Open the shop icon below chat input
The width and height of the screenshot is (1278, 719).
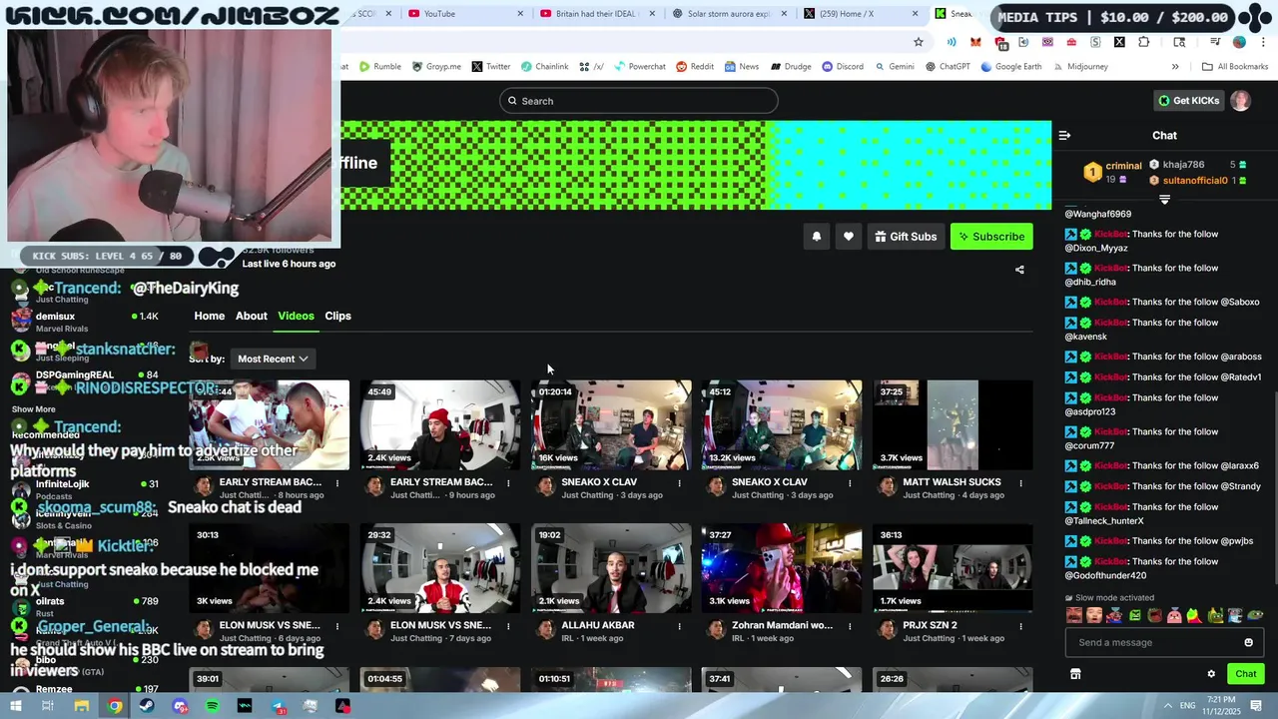coord(1075,674)
